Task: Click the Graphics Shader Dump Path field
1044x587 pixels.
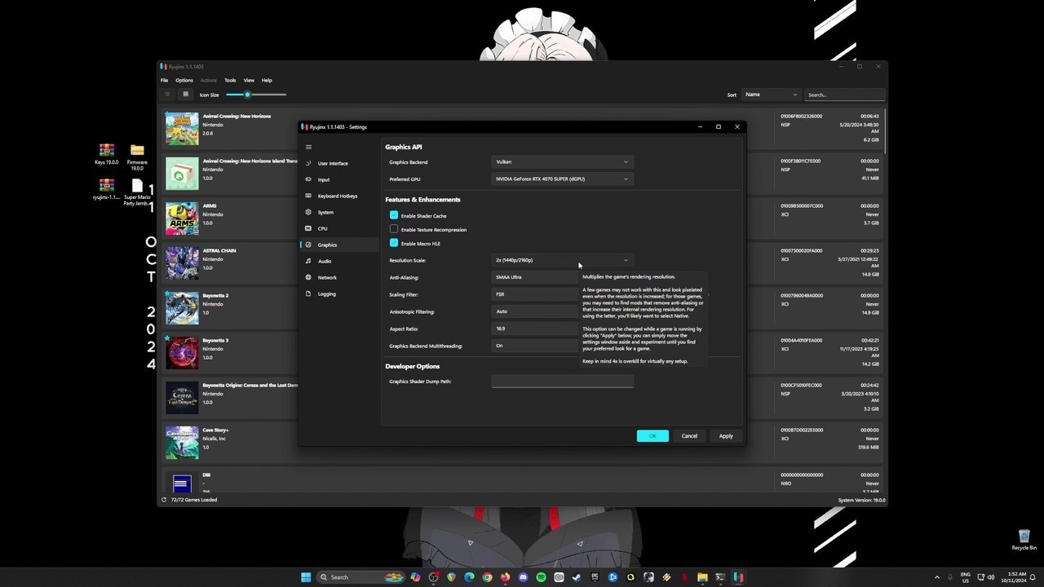Action: coord(562,382)
